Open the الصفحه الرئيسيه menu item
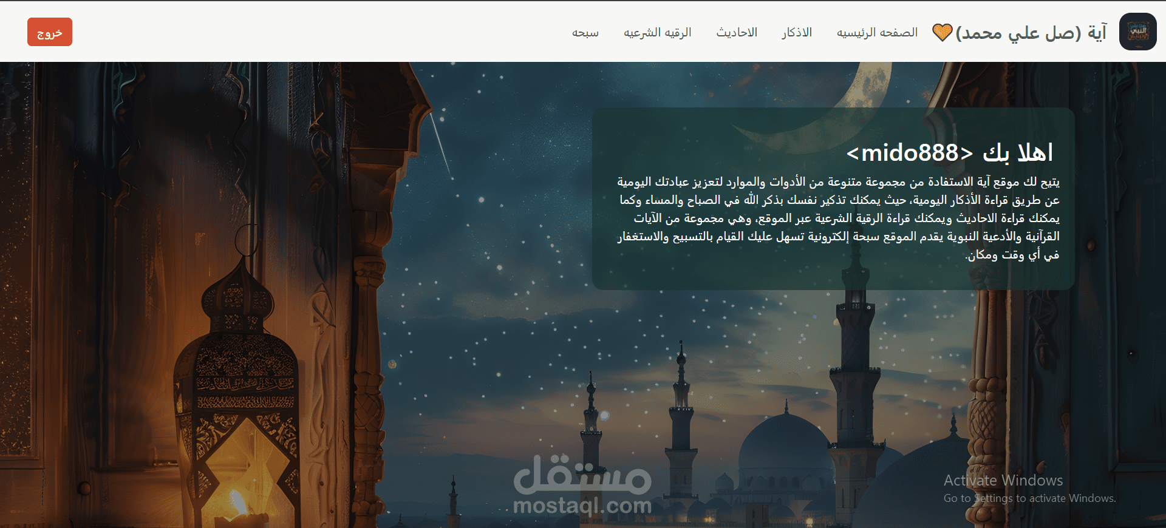1166x528 pixels. click(x=877, y=32)
